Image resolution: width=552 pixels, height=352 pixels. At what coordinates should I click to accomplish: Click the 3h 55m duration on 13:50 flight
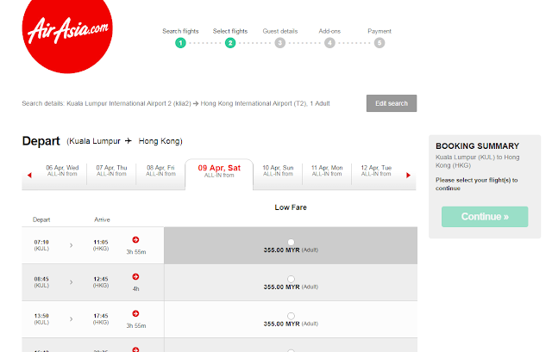[136, 325]
